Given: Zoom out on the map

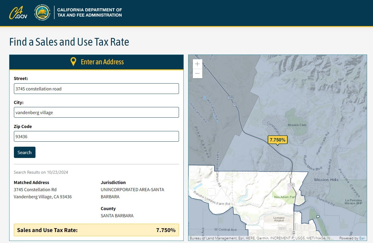Looking at the screenshot, I should 197,73.
